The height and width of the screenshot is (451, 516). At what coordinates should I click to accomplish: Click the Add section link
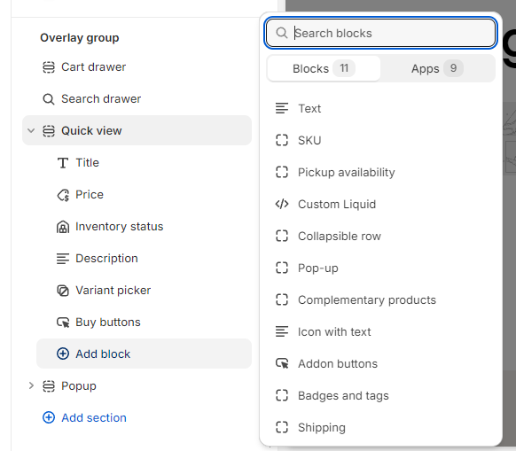click(94, 418)
